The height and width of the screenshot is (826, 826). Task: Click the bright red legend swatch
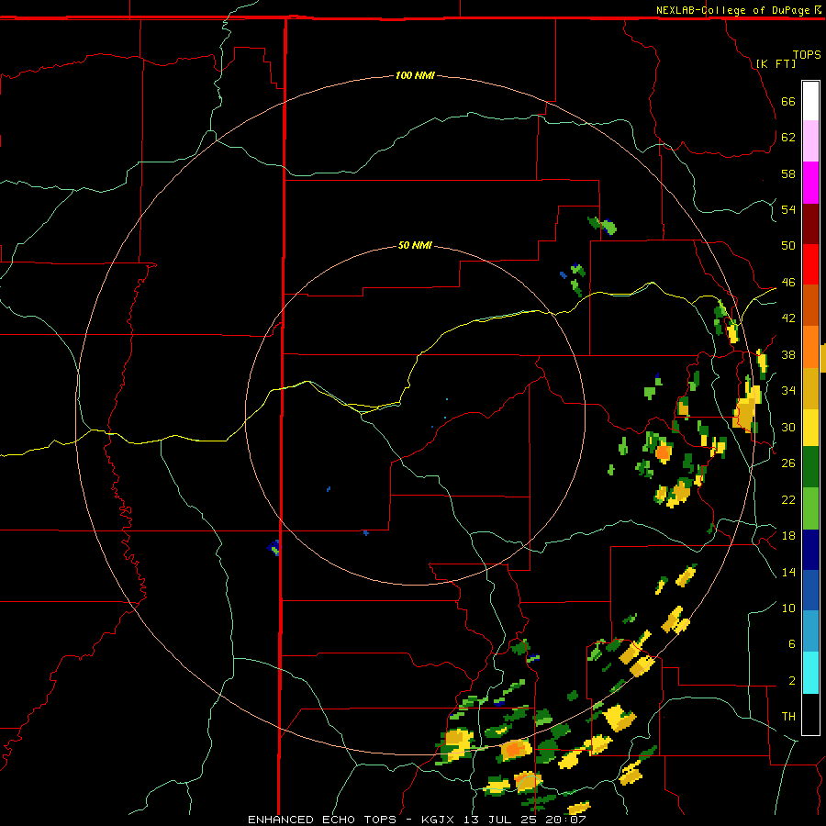(810, 264)
